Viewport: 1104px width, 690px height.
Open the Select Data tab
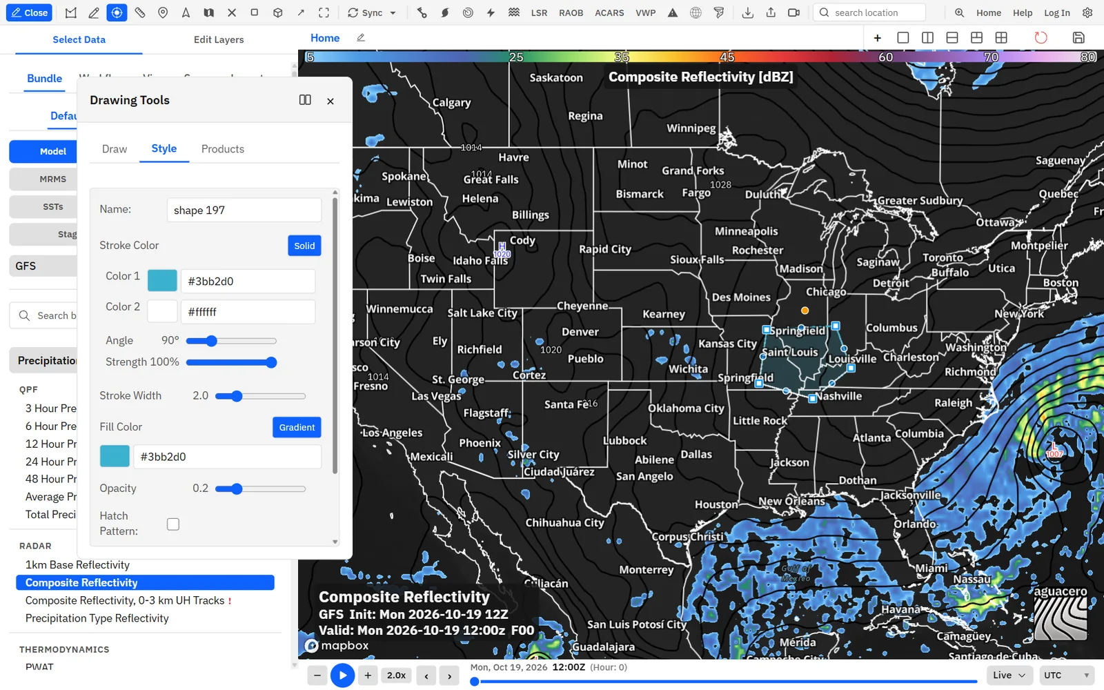79,39
